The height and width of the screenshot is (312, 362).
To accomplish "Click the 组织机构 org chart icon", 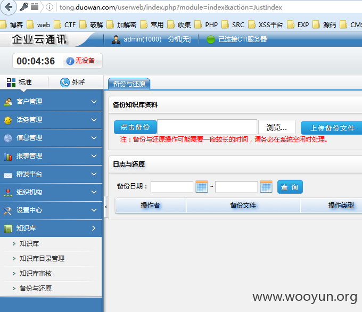I will point(8,193).
